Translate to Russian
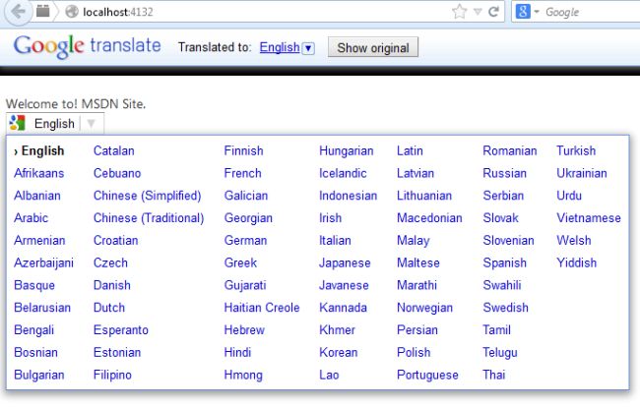 coord(505,173)
